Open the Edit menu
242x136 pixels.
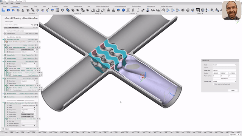tap(7, 3)
